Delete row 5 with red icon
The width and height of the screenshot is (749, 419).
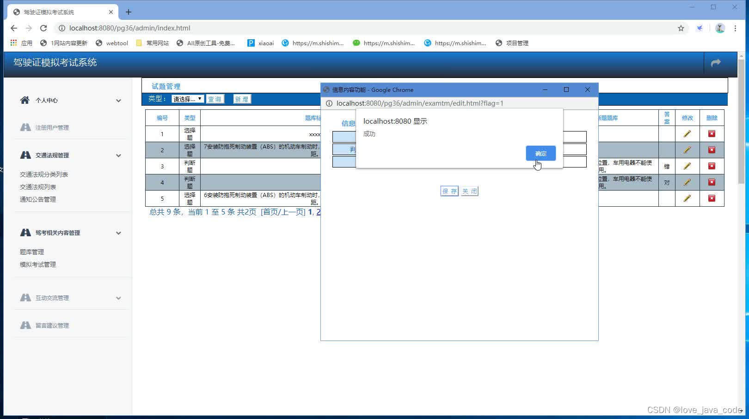pos(712,198)
